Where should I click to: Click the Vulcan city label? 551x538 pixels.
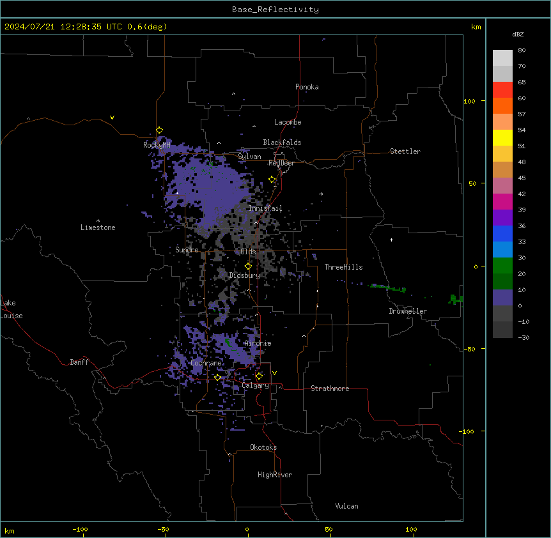[346, 506]
